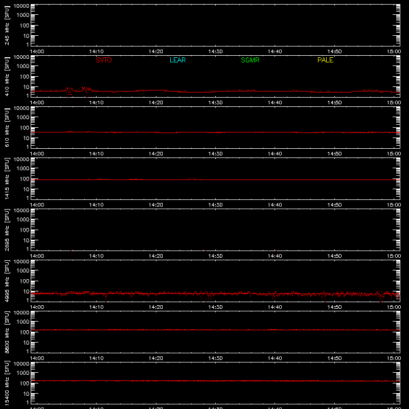Select the yellow PALE station label

coord(325,60)
